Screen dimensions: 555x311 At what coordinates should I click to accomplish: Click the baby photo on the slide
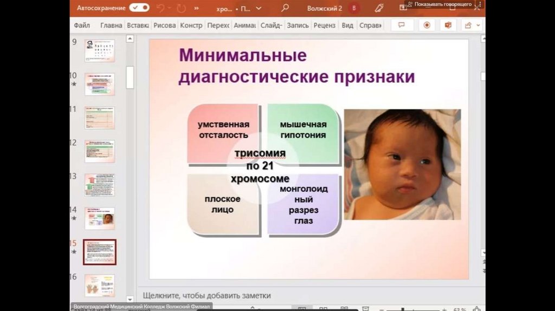click(x=403, y=165)
